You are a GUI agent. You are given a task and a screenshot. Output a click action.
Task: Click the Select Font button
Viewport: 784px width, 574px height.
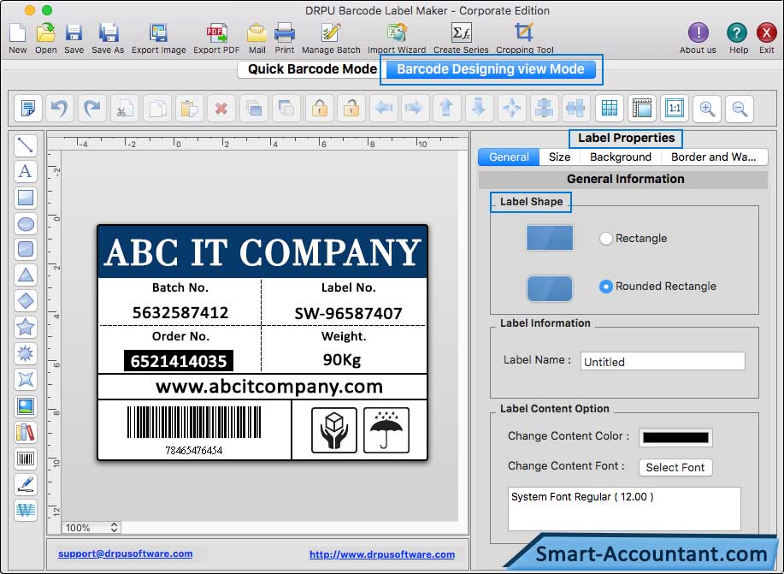tap(675, 467)
